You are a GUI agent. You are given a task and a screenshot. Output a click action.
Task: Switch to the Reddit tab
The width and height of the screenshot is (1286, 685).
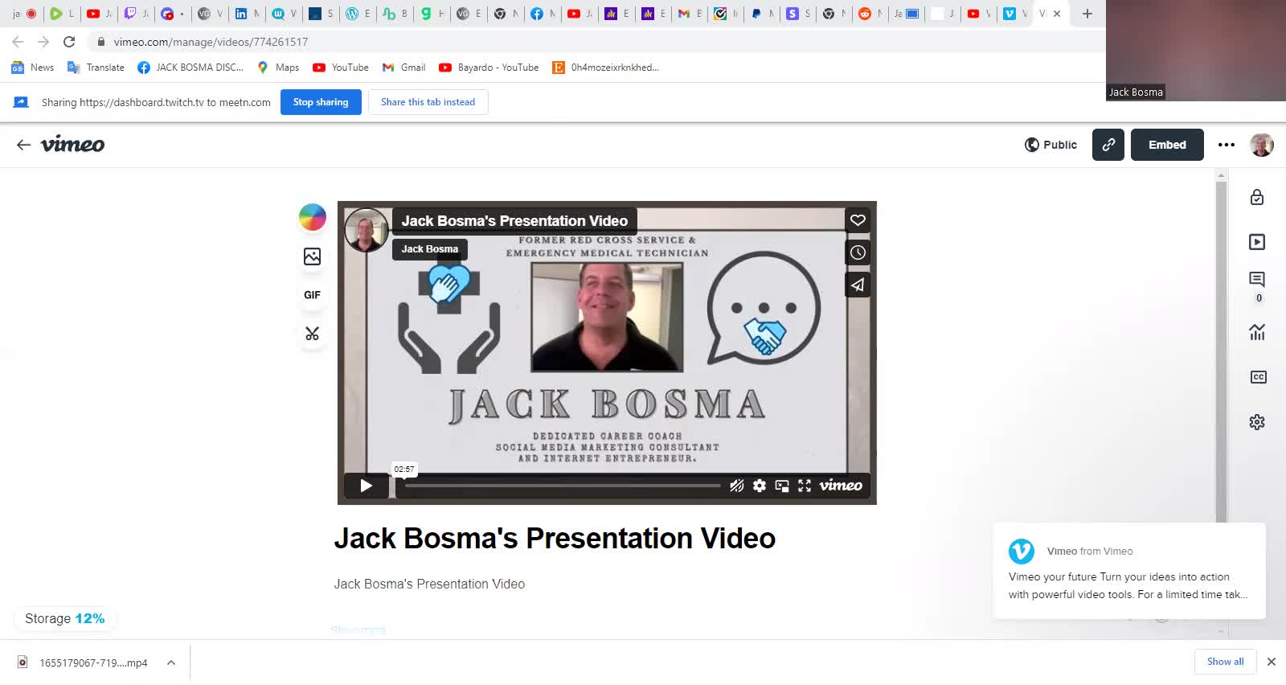871,14
